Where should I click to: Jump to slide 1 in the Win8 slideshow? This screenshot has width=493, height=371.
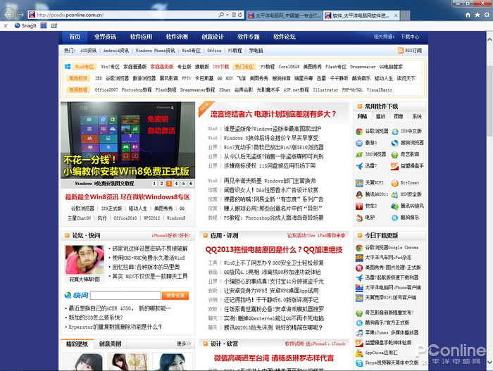click(154, 184)
